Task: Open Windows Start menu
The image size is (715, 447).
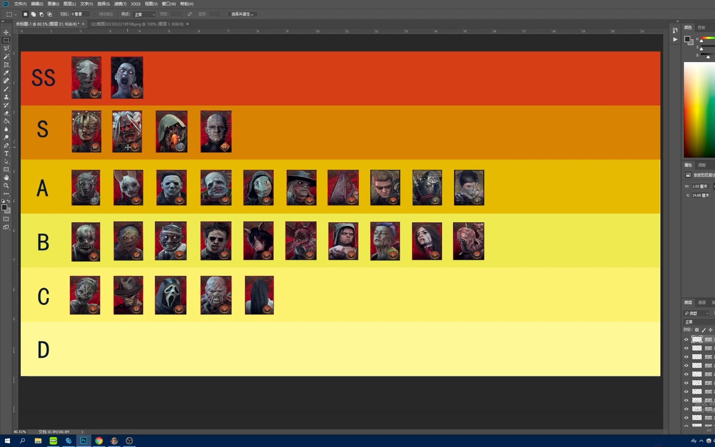Action: 7,441
